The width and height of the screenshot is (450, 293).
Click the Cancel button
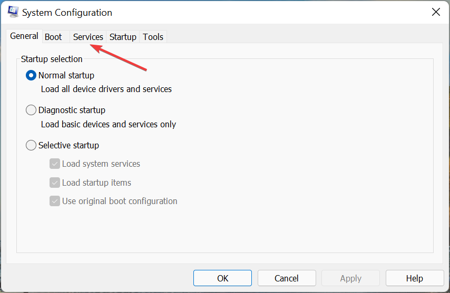287,278
